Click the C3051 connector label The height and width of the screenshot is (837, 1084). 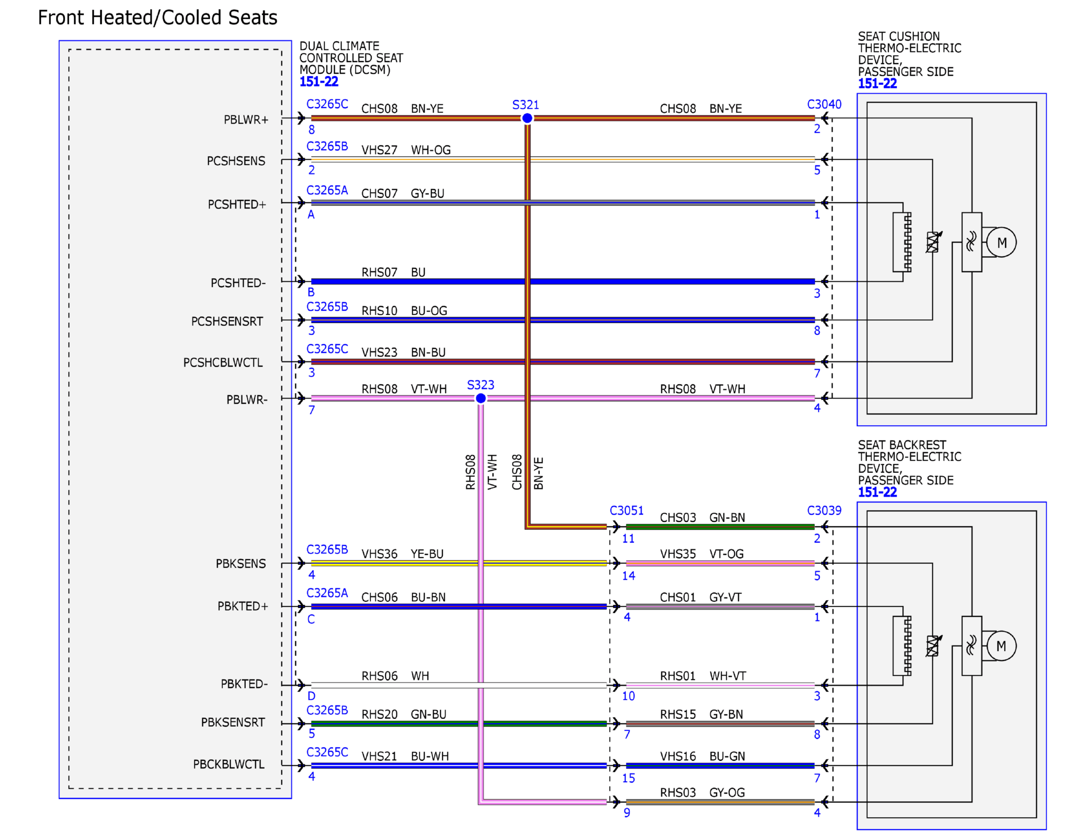click(626, 510)
